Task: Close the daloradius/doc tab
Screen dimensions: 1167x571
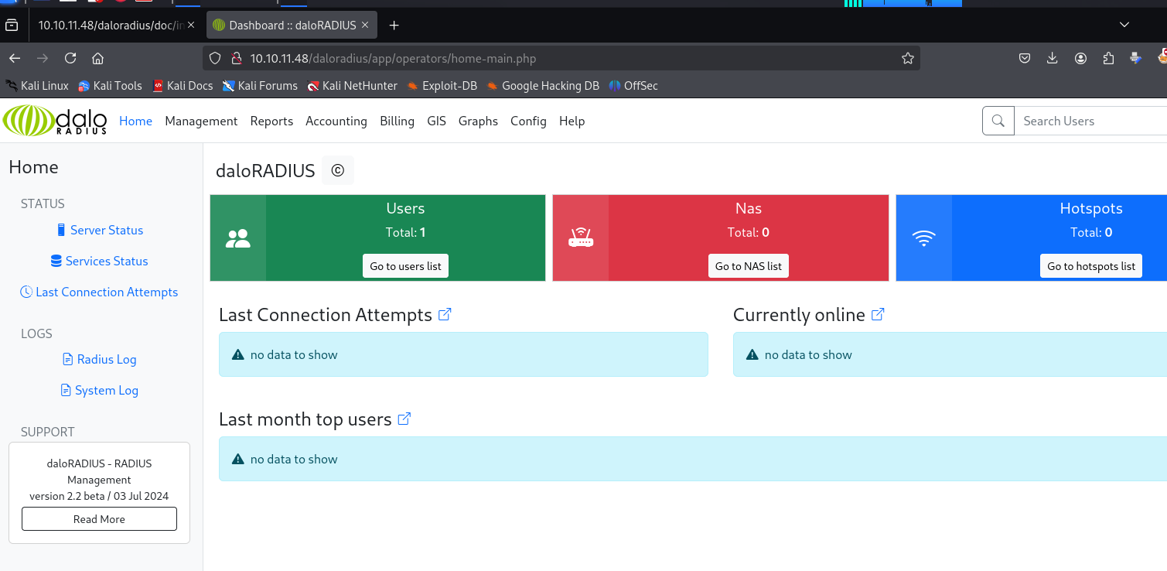Action: click(x=191, y=26)
